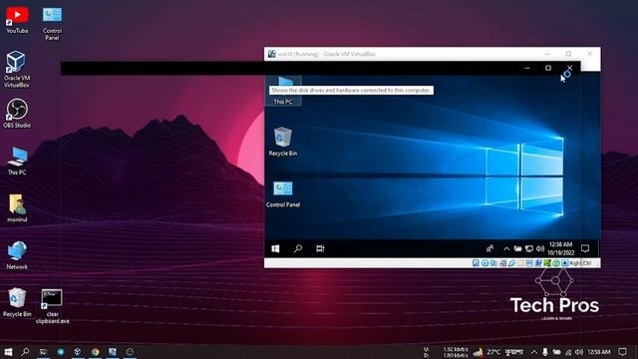Viewport: 638px width, 359px height.
Task: Click VirtualBox keyboard capture indicator icon
Action: click(x=565, y=263)
